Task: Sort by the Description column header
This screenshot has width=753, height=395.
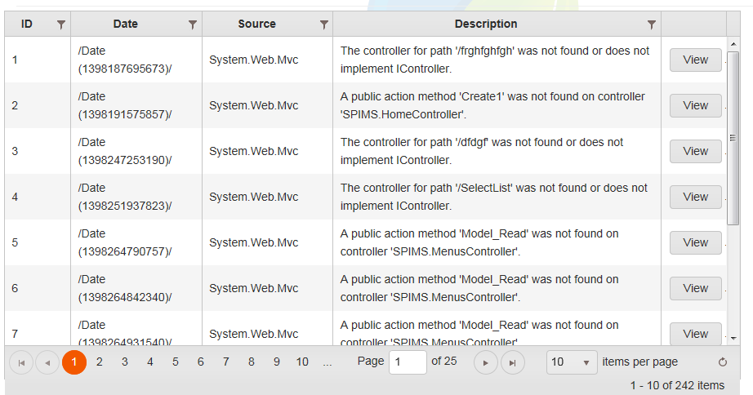Action: tap(486, 24)
